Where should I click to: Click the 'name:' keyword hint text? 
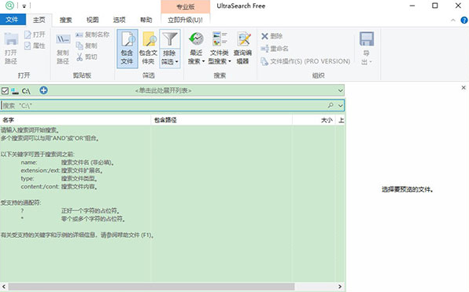click(x=29, y=162)
